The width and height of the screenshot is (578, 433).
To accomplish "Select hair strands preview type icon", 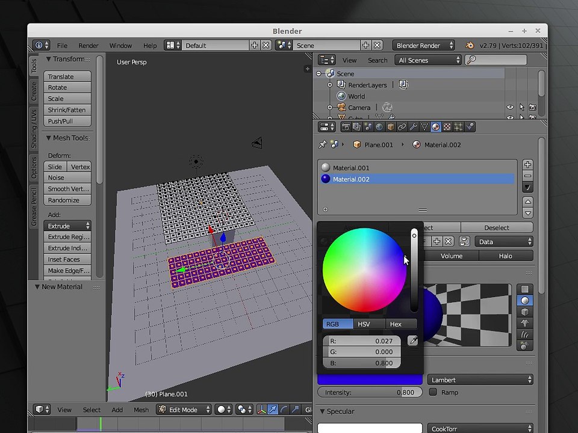I will pyautogui.click(x=525, y=334).
